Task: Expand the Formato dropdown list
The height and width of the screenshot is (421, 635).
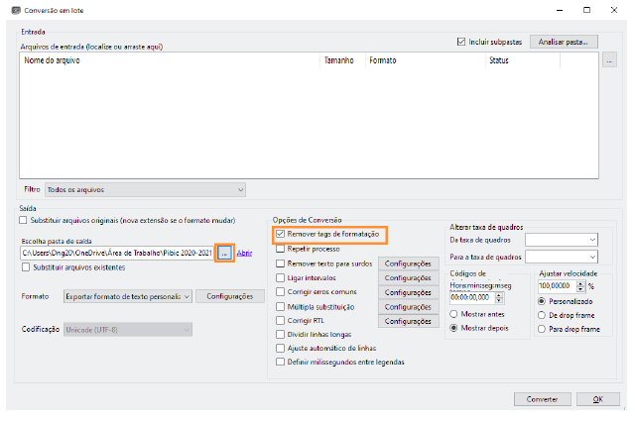Action: (x=126, y=296)
